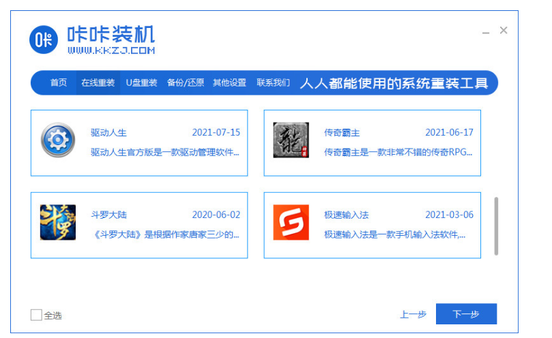Select the 斗罗大陆 game icon
552x338 pixels.
pos(58,222)
